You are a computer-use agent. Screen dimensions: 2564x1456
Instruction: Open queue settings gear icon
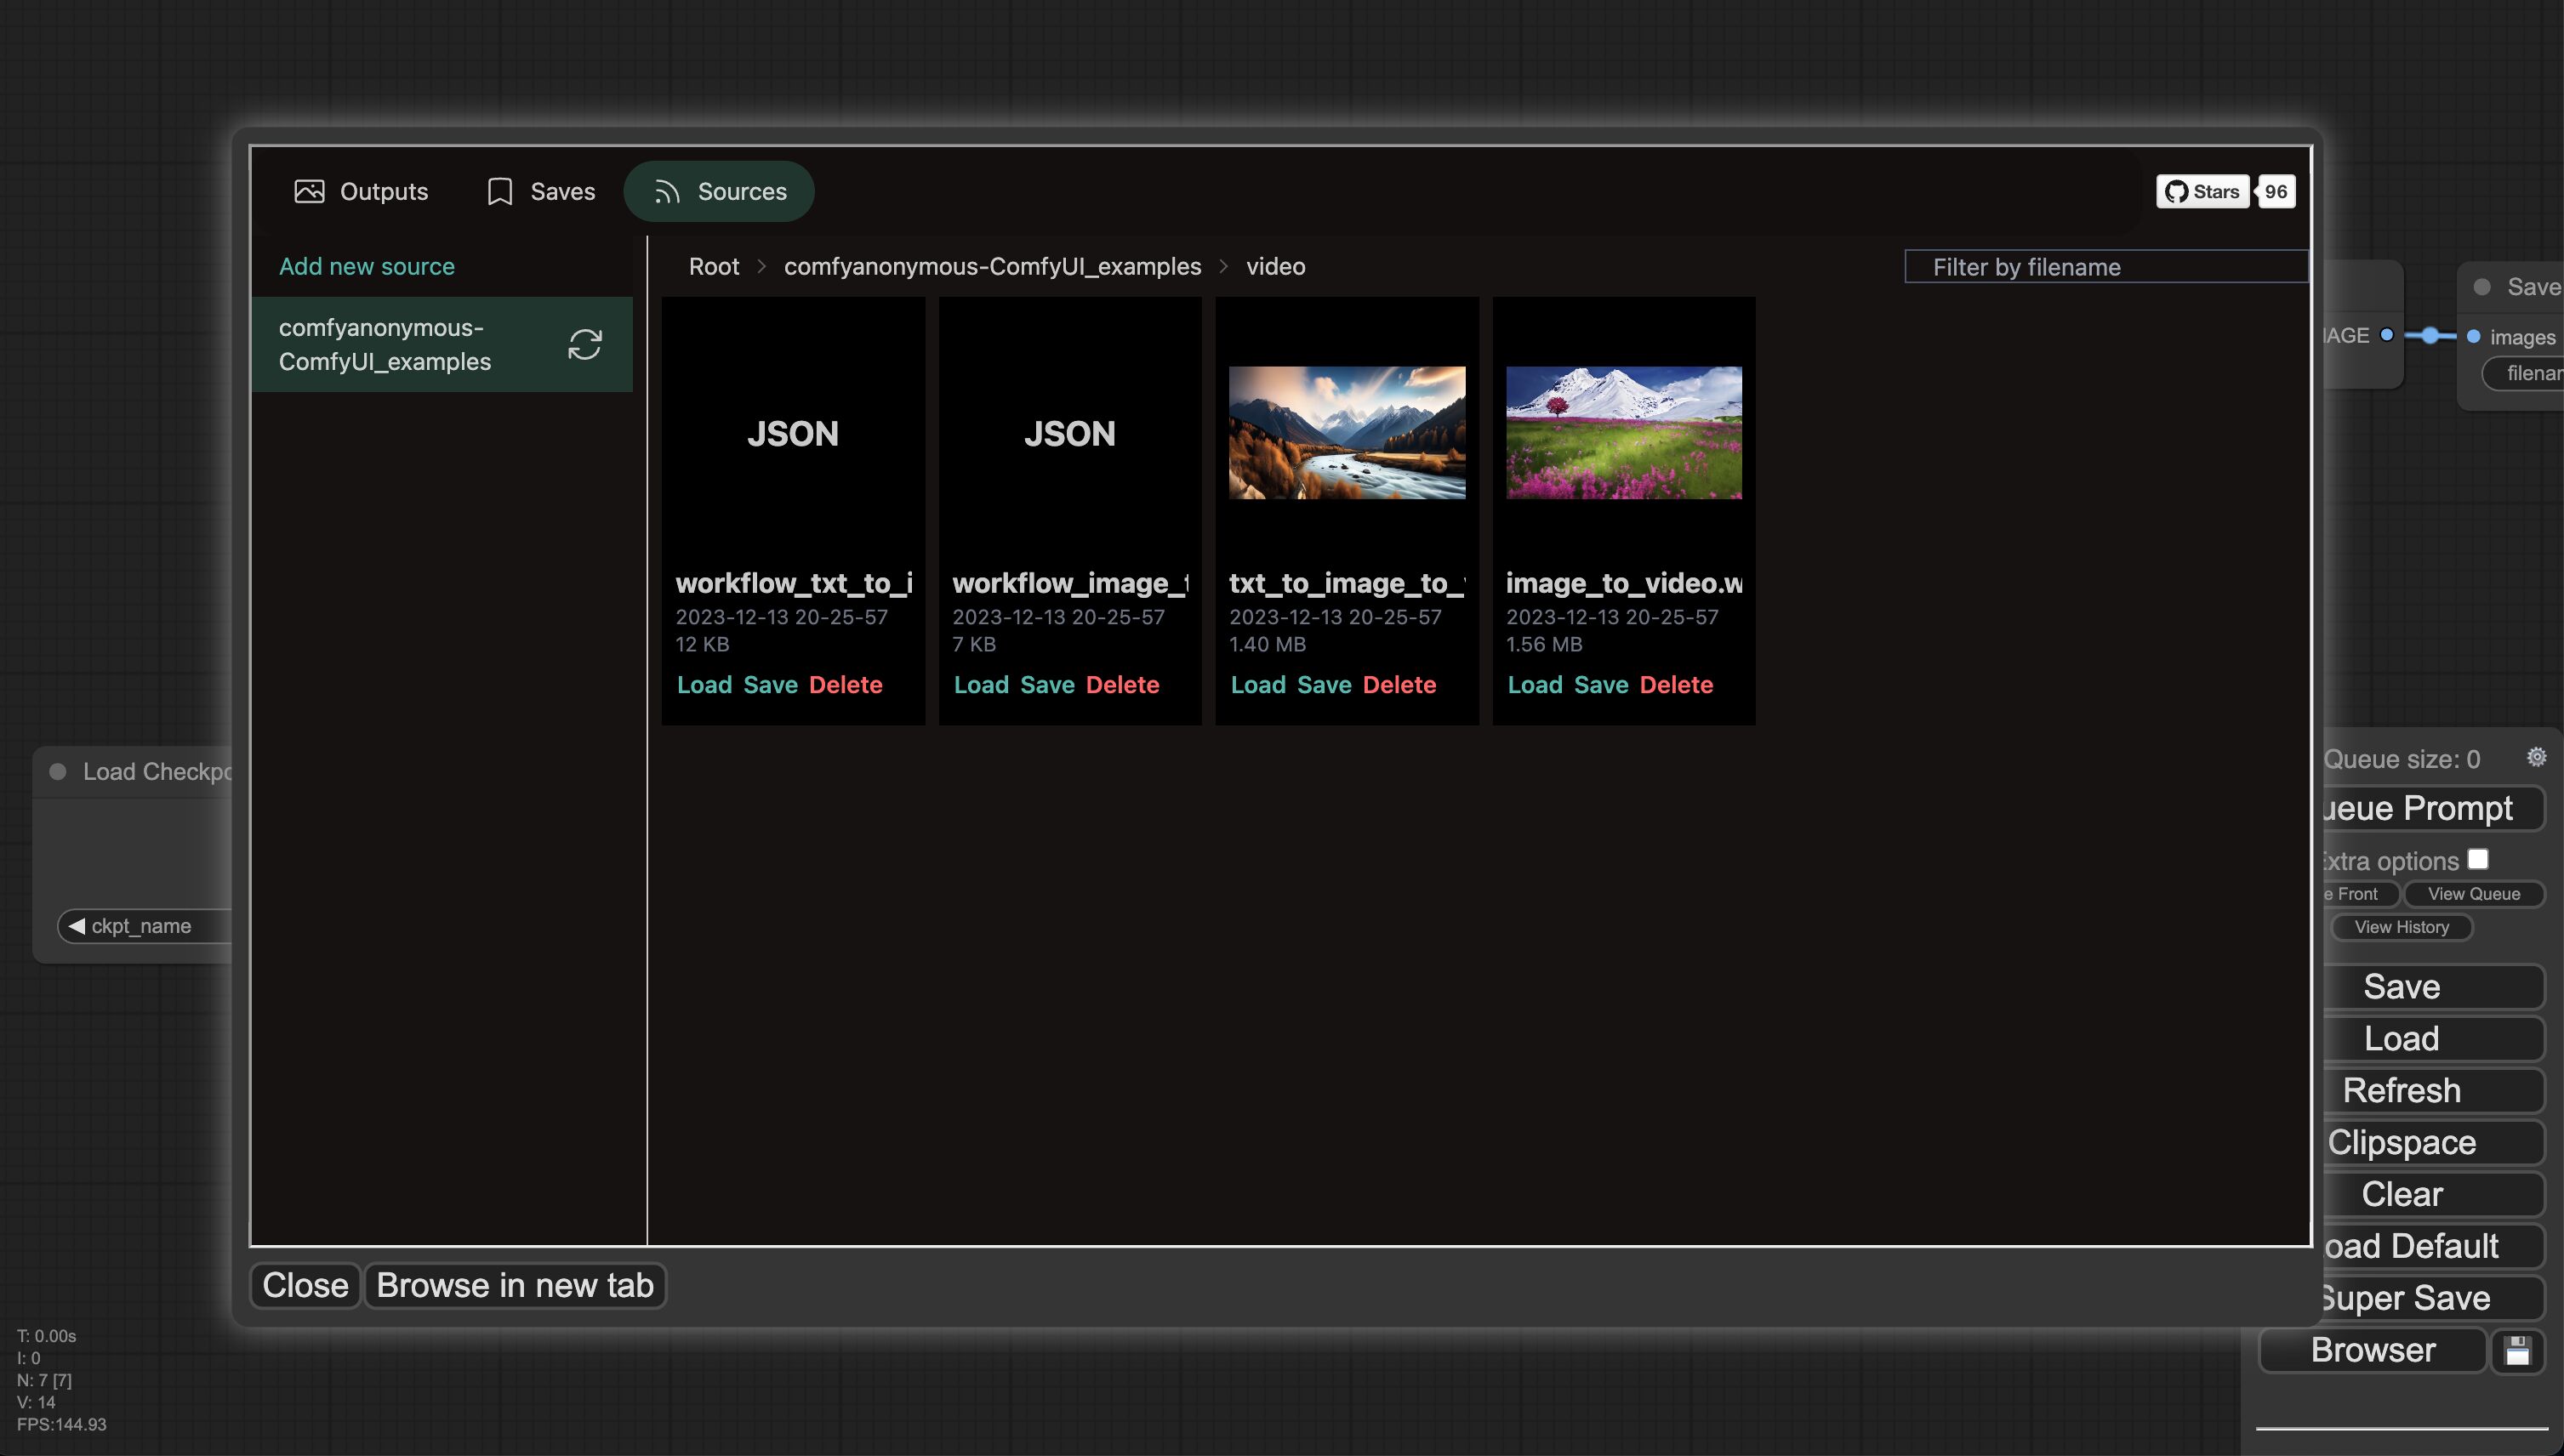coord(2536,757)
